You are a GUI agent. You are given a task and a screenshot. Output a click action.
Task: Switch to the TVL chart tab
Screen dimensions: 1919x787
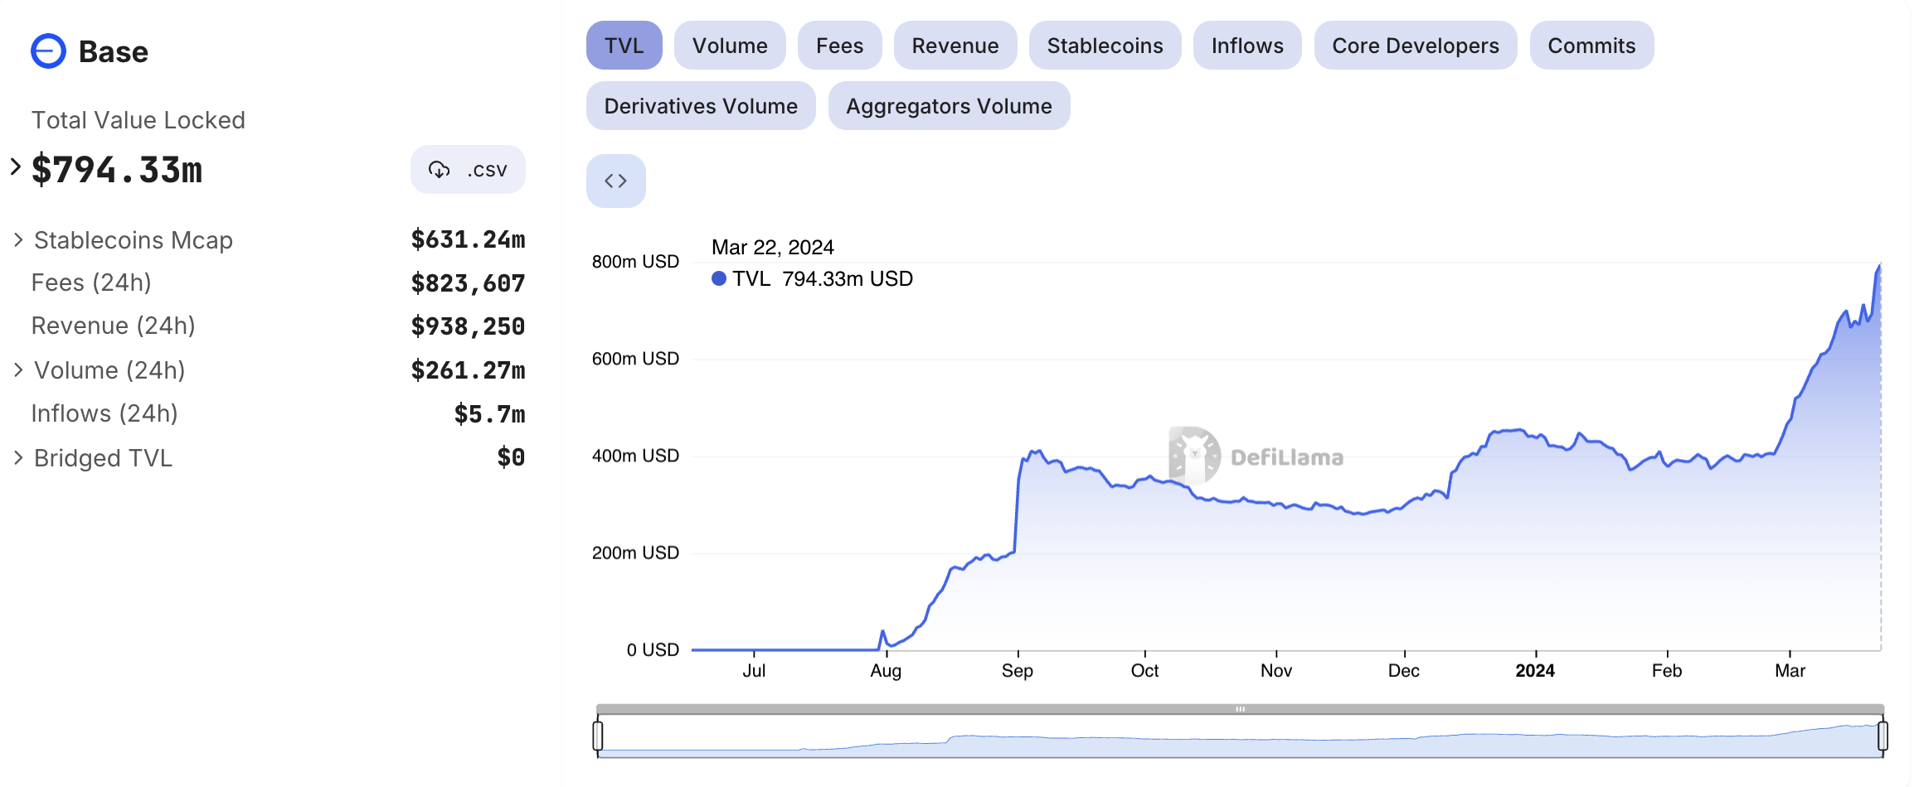[624, 46]
